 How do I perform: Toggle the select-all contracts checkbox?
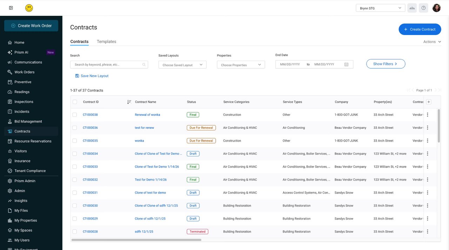point(75,102)
